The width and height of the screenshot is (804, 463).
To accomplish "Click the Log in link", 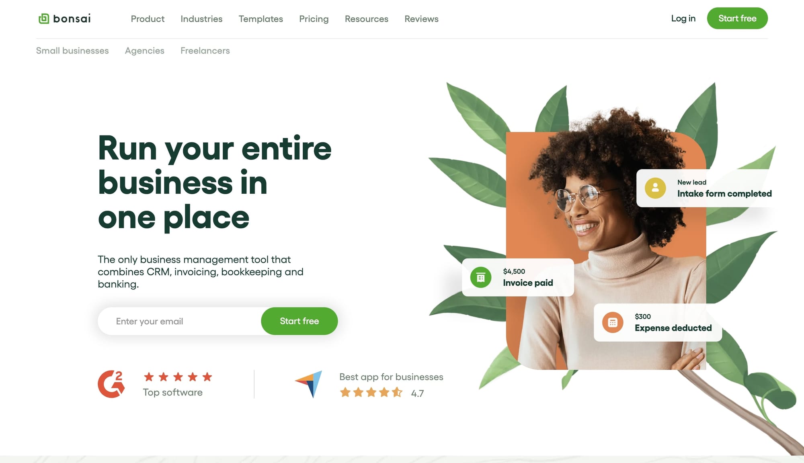I will point(683,18).
